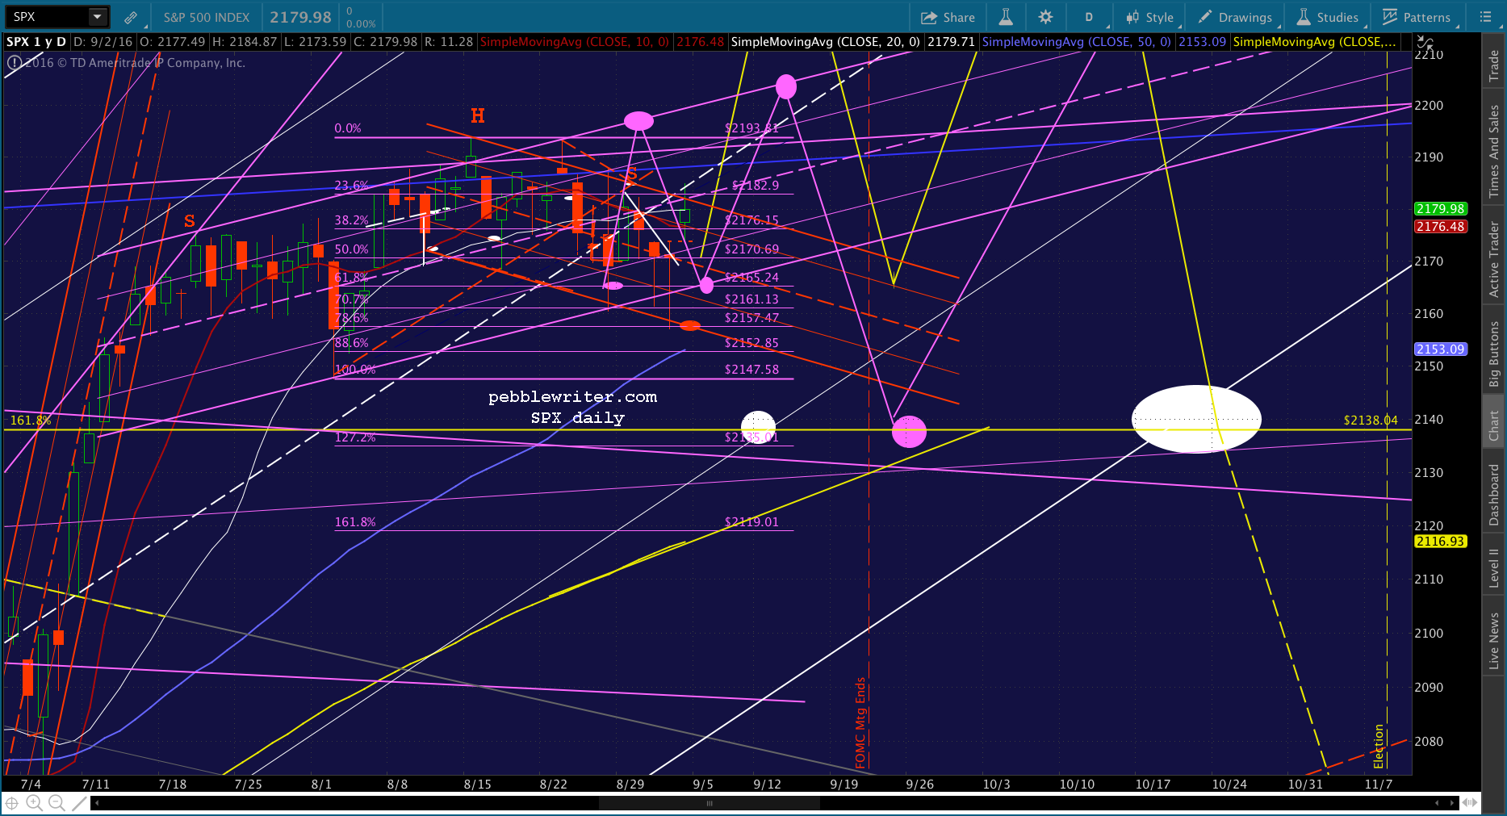The width and height of the screenshot is (1507, 816).
Task: Click the Share button
Action: click(948, 17)
